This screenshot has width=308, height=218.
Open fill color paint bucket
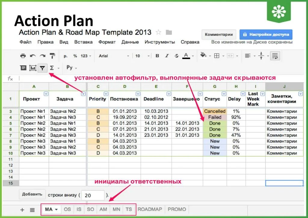[203, 55]
